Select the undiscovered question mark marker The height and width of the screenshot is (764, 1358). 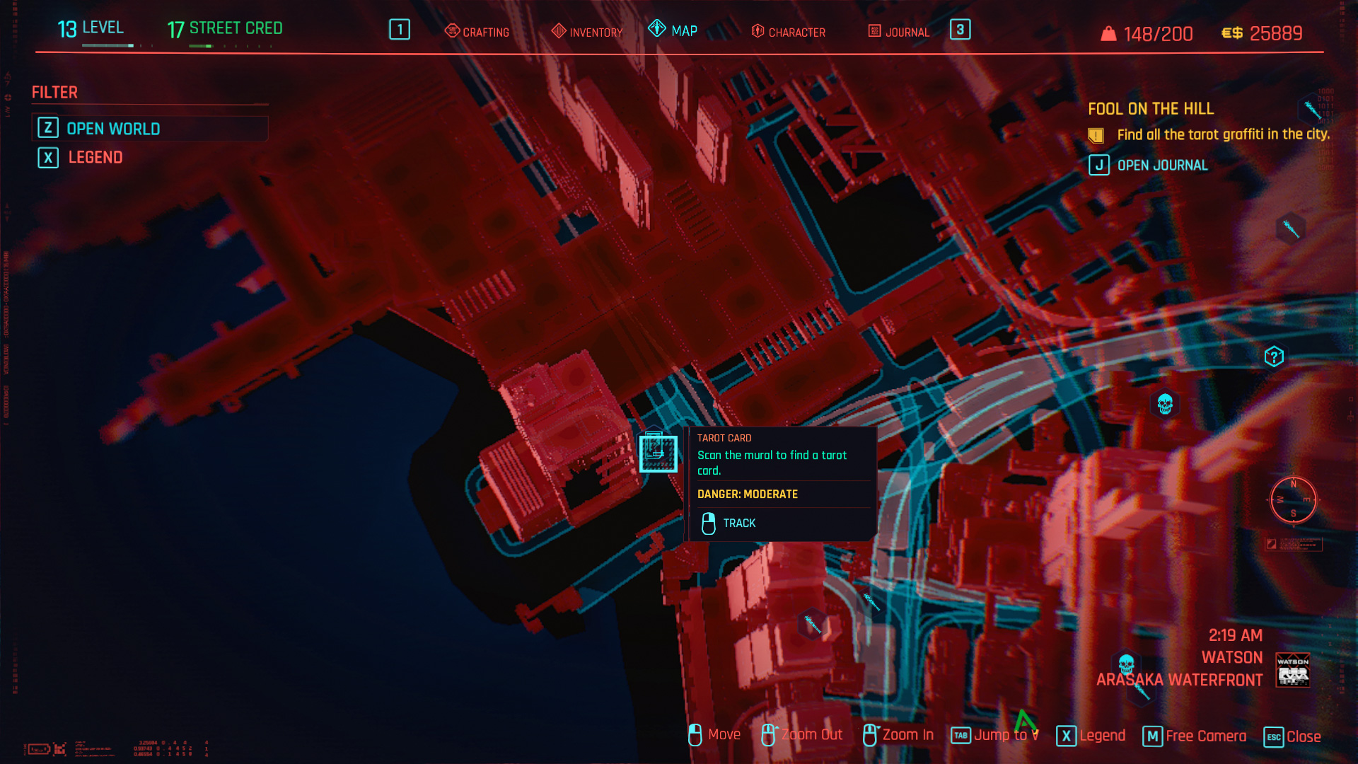[1274, 357]
